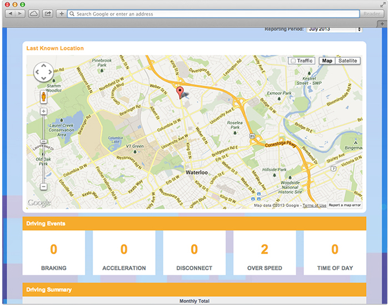Click the Over Speed events tile

[265, 253]
